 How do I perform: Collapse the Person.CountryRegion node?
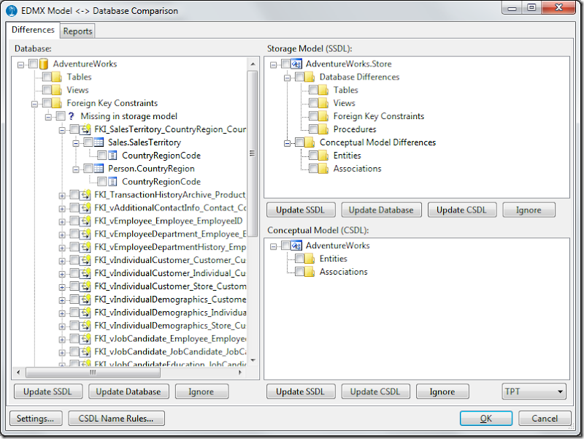pyautogui.click(x=76, y=170)
